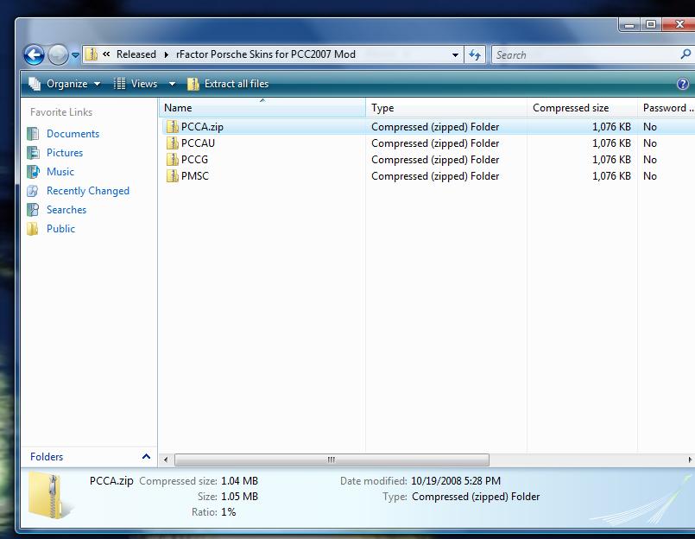Click the horizontal scrollbar thumb
The width and height of the screenshot is (695, 539).
[x=332, y=460]
